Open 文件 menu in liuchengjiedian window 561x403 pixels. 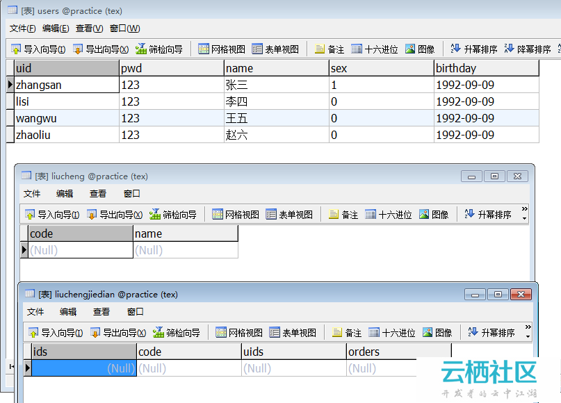(35, 311)
